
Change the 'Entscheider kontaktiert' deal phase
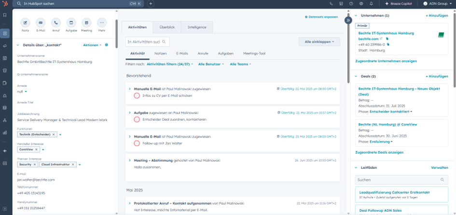[391, 112]
